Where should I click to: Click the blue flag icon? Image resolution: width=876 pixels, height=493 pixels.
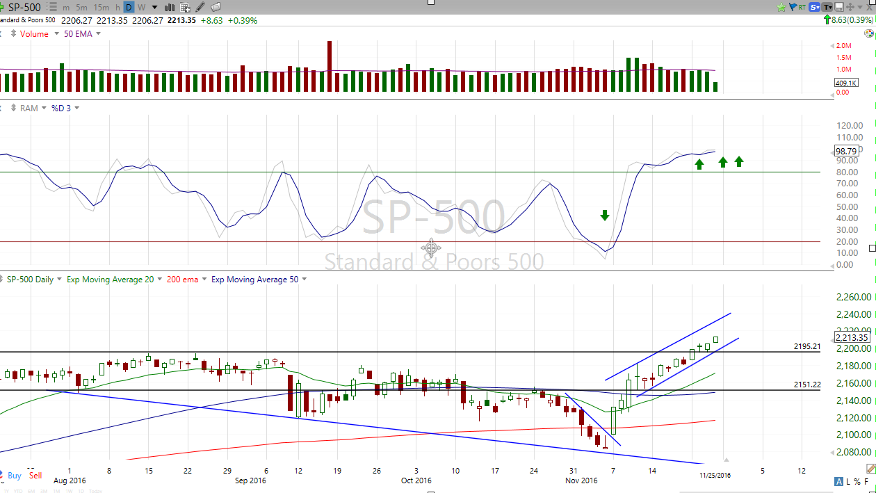pyautogui.click(x=792, y=7)
